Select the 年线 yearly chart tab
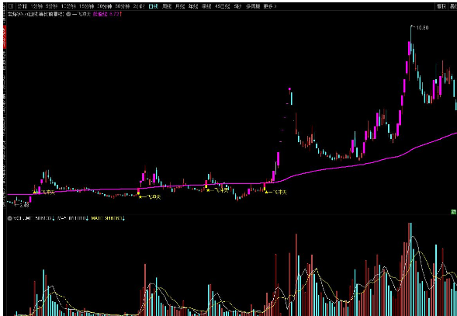This screenshot has width=457, height=316. pyautogui.click(x=193, y=6)
